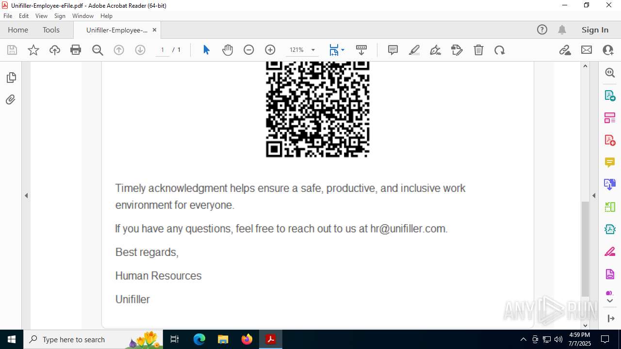The image size is (621, 349).
Task: Click the stamp tool icon
Action: click(457, 50)
